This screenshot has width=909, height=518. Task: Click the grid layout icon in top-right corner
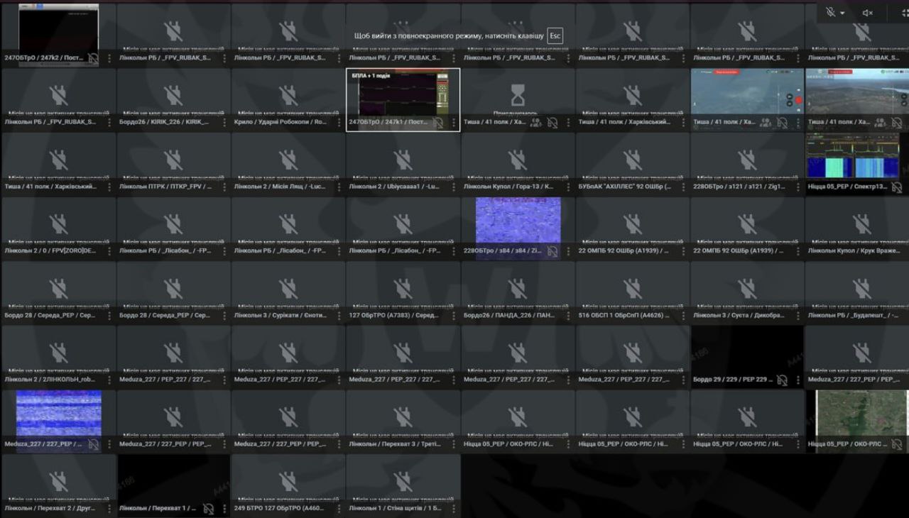(x=905, y=13)
